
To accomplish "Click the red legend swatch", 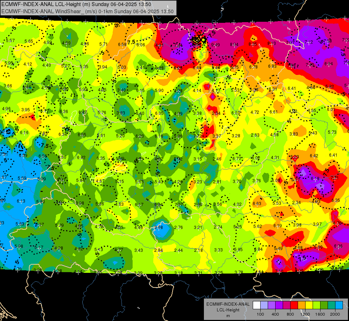I will 294,305.
